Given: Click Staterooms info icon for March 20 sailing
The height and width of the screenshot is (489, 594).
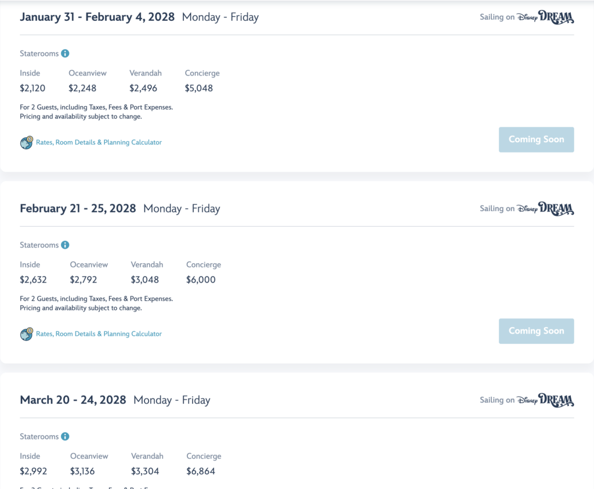Looking at the screenshot, I should click(x=65, y=436).
